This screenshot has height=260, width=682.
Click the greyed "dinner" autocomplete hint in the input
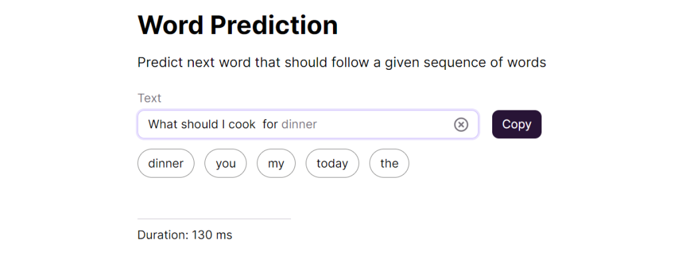[299, 124]
